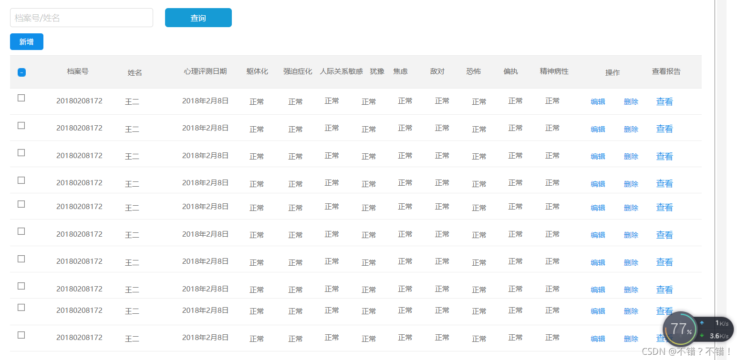
Task: Click the 新增 add button
Action: (27, 42)
